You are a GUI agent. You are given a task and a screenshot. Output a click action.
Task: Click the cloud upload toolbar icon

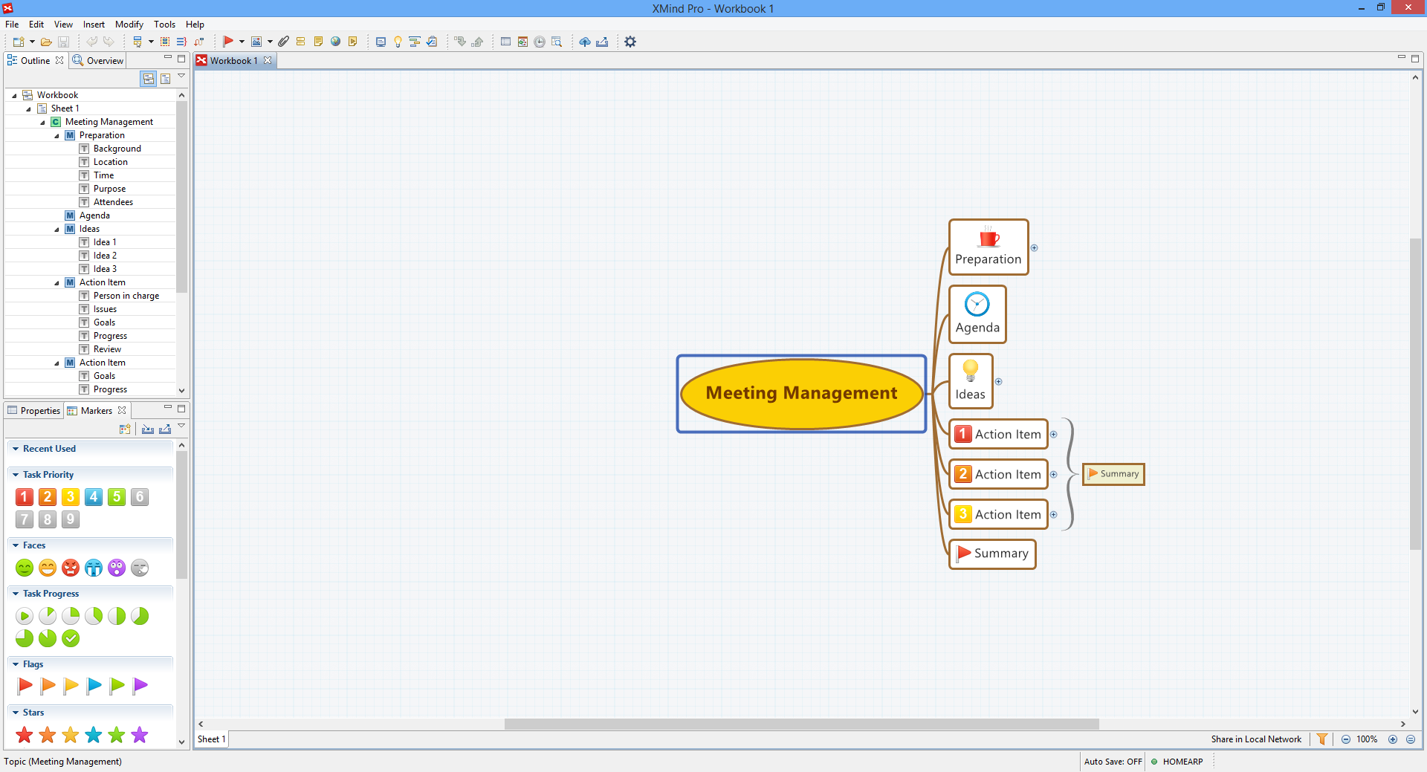pos(585,42)
